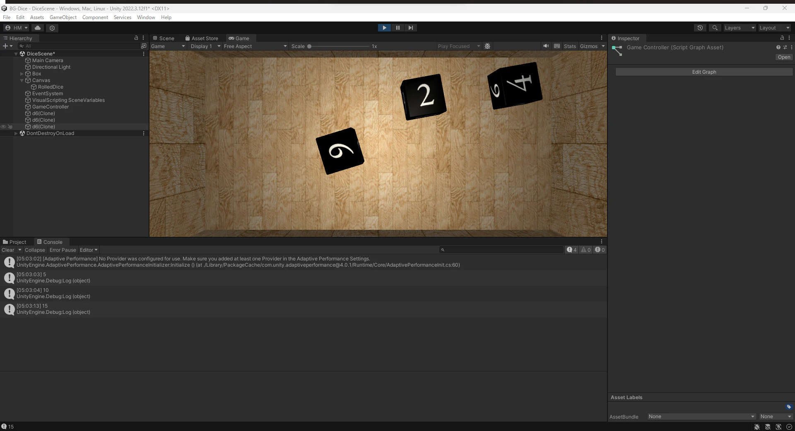
Task: Open the Layout dropdown
Action: 774,28
